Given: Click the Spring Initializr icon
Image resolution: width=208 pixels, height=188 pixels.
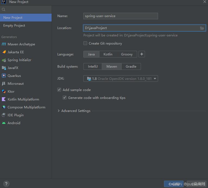Looking at the screenshot, I should (x=4, y=60).
